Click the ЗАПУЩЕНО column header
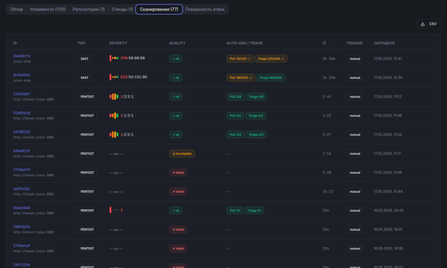 [384, 43]
